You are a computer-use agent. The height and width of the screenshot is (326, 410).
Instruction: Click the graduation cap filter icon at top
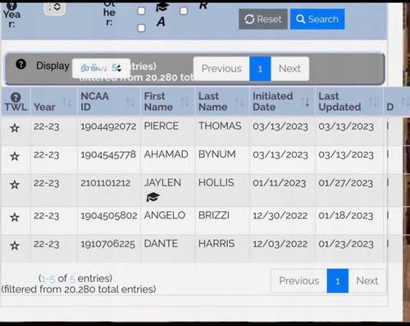coord(162,7)
